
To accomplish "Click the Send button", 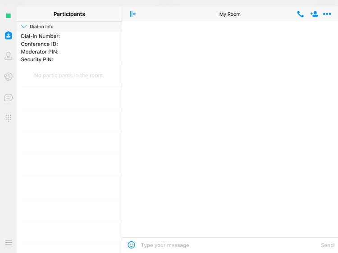I will coord(327,245).
